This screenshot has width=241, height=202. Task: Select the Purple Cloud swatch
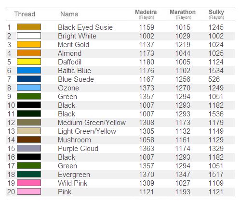tap(29, 148)
